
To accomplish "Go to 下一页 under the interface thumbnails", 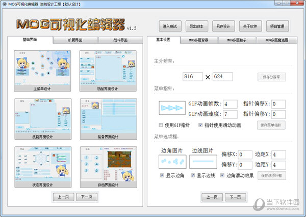I will [x=87, y=197].
